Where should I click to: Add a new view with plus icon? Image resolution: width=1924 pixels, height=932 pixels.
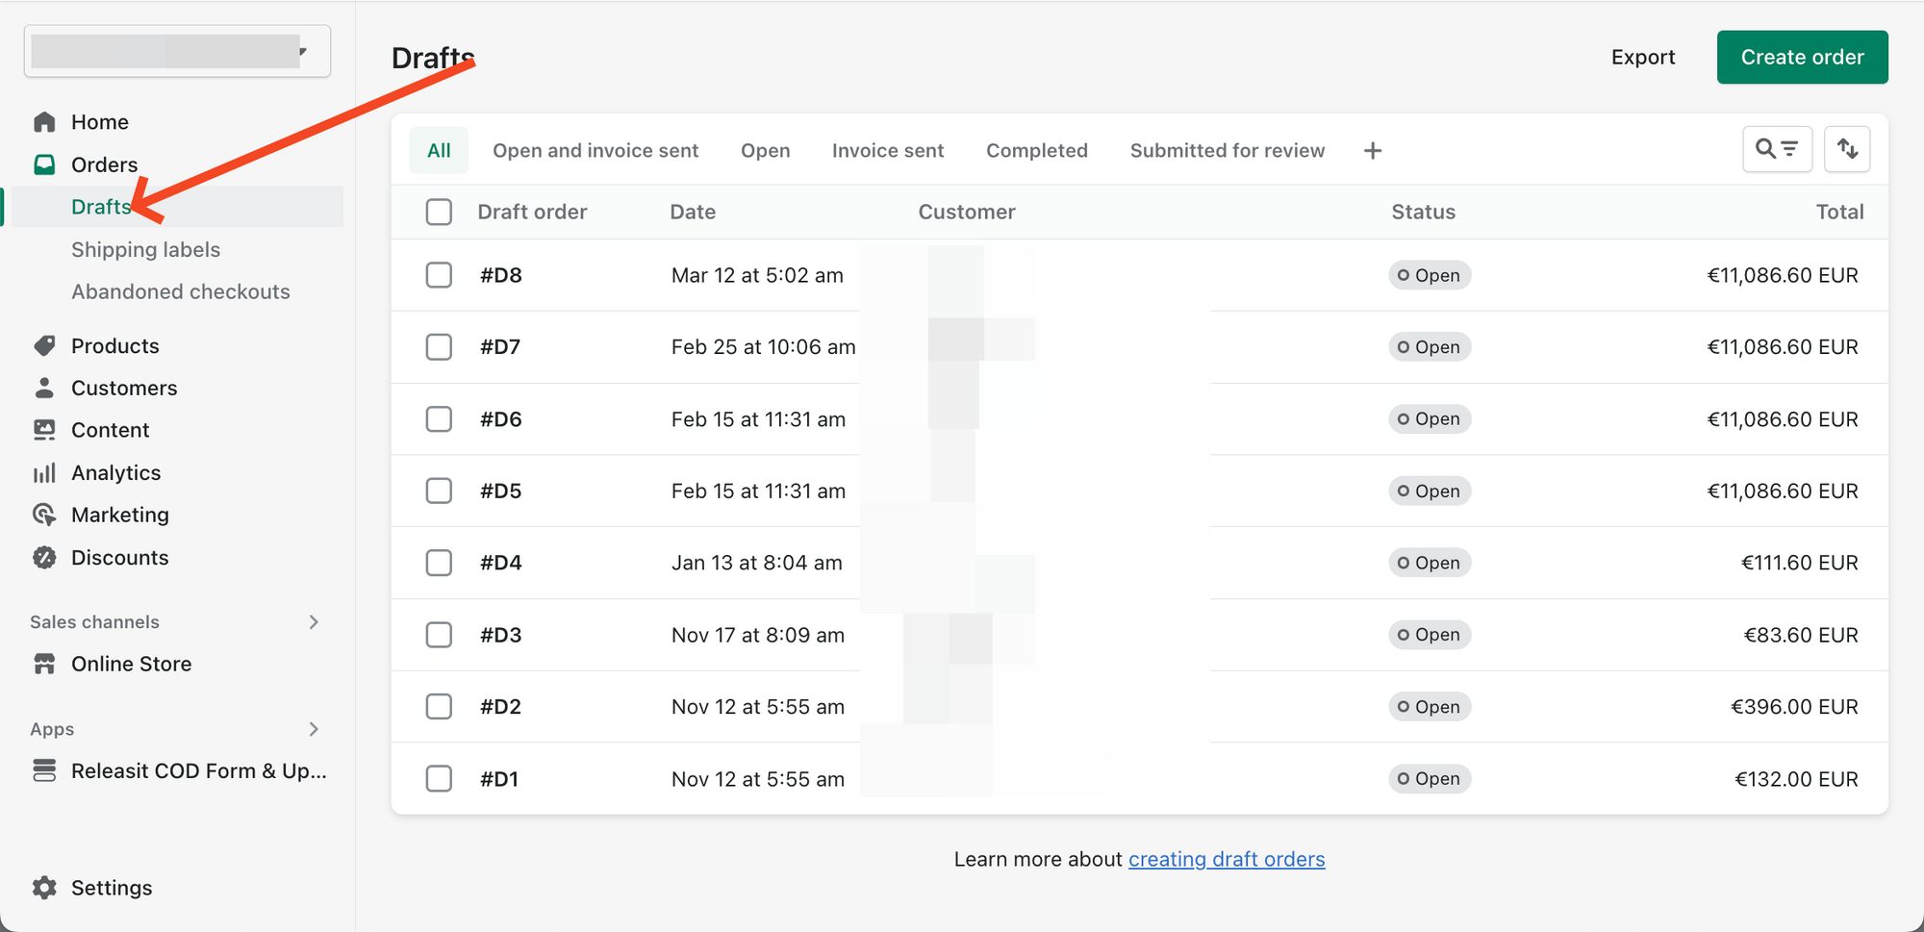(1373, 150)
